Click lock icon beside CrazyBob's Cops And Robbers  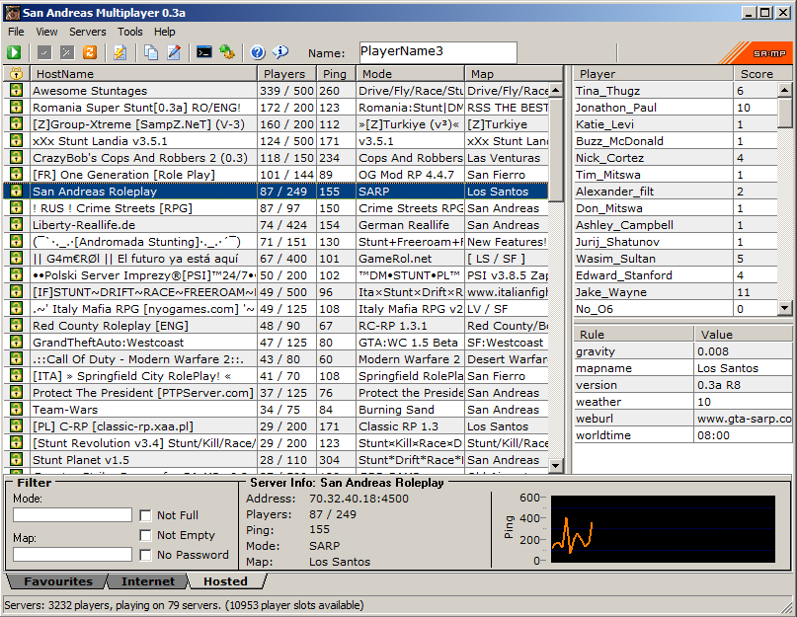point(16,158)
